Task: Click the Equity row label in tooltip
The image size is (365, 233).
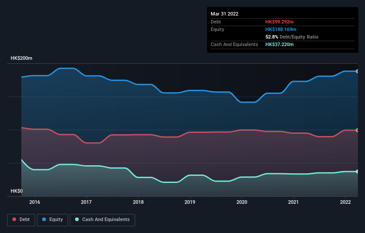Action: [x=217, y=29]
